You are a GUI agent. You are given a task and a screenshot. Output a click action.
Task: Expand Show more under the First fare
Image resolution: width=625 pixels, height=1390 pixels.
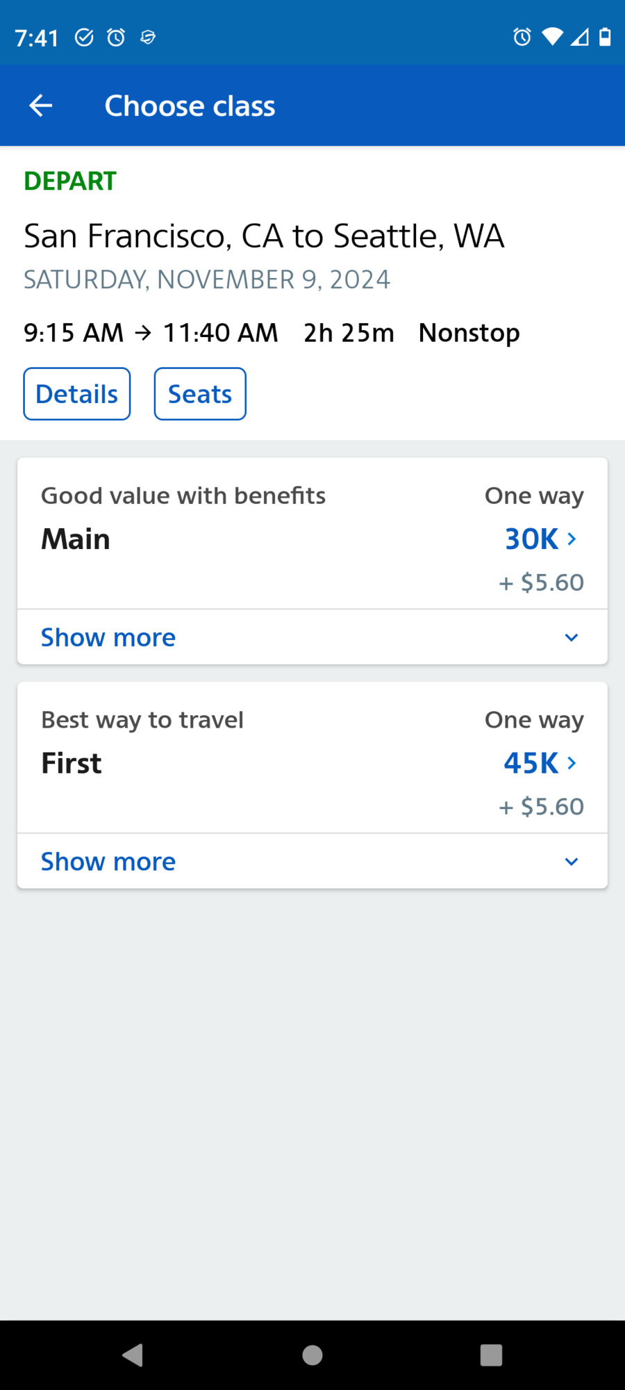pyautogui.click(x=108, y=861)
